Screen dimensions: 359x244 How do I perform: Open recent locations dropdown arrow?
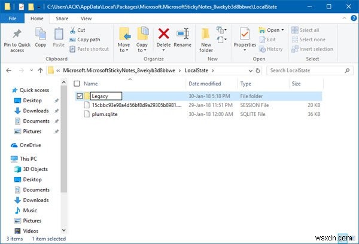point(31,71)
